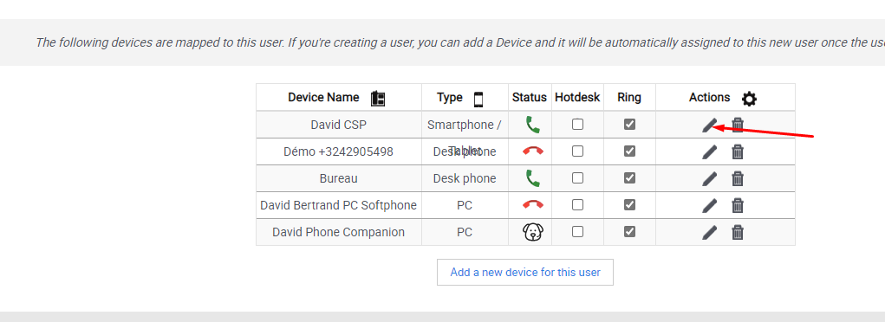Image resolution: width=885 pixels, height=322 pixels.
Task: Disable Ring for the Bureau device
Action: click(629, 177)
